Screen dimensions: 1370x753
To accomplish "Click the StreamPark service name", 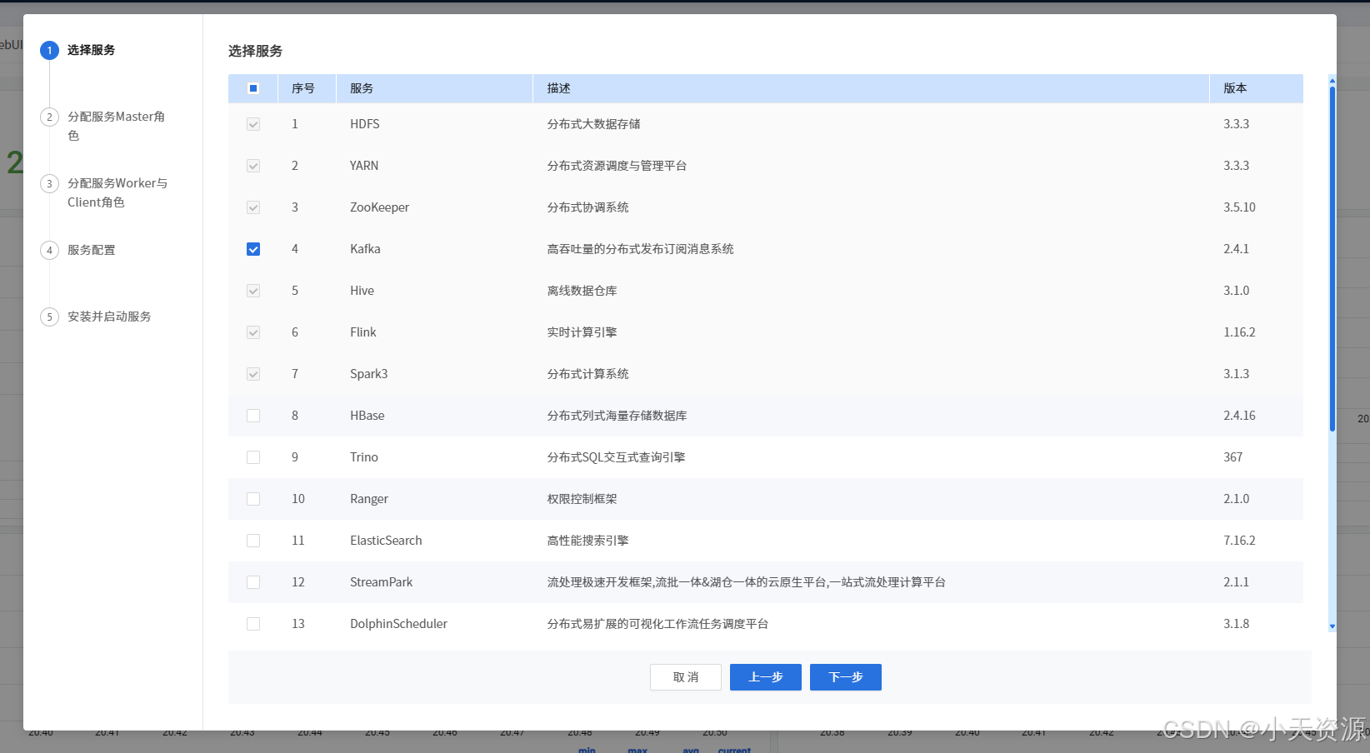I will tap(382, 582).
